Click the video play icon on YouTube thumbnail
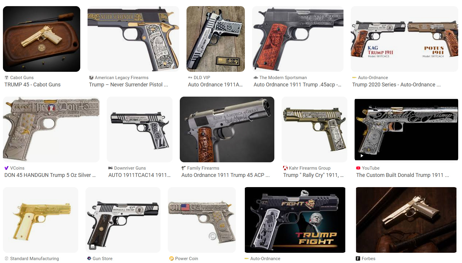Viewport: 462px width, 263px height. coord(362,156)
